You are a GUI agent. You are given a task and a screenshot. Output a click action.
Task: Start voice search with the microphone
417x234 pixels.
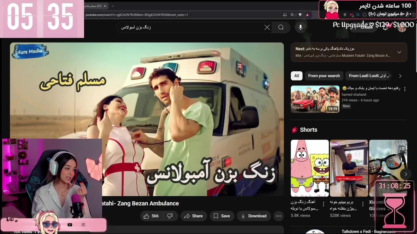[300, 27]
